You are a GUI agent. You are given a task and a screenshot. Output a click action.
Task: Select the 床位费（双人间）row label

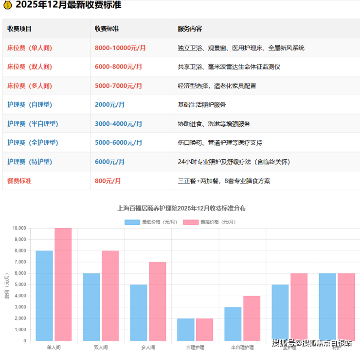click(x=30, y=67)
